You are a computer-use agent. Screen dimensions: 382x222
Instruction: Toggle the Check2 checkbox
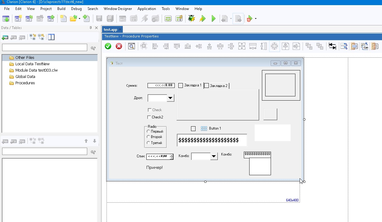click(x=149, y=117)
